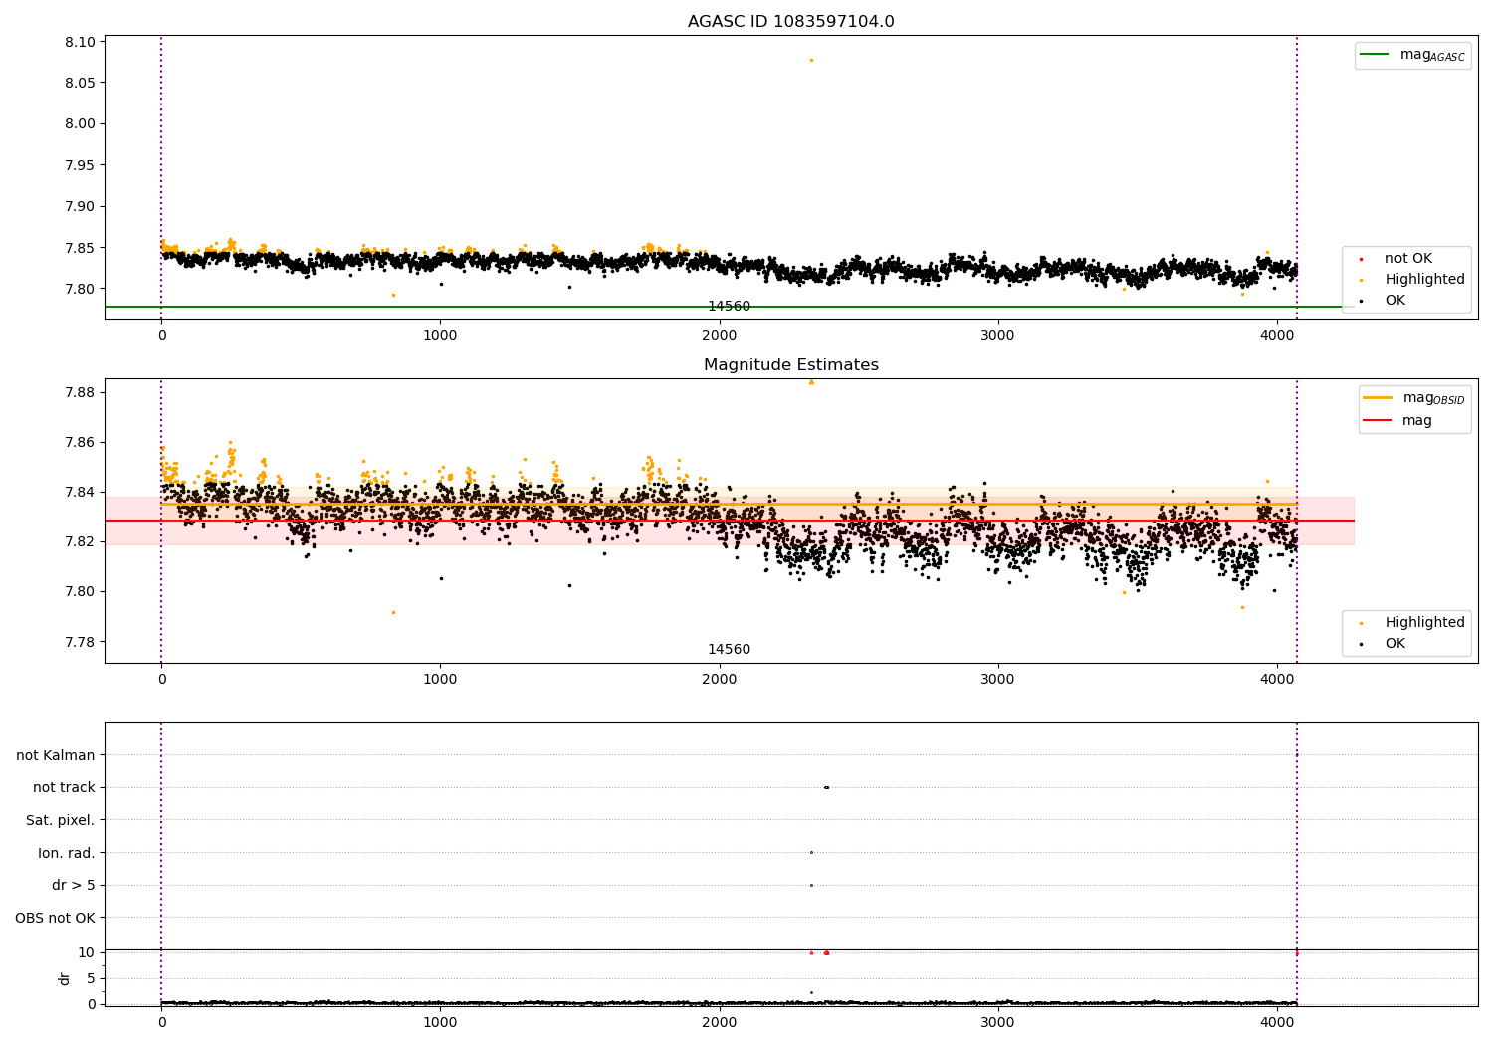Click the title 'AGASC ID 1083597104.0'
This screenshot has width=1493, height=1045.
(x=790, y=22)
